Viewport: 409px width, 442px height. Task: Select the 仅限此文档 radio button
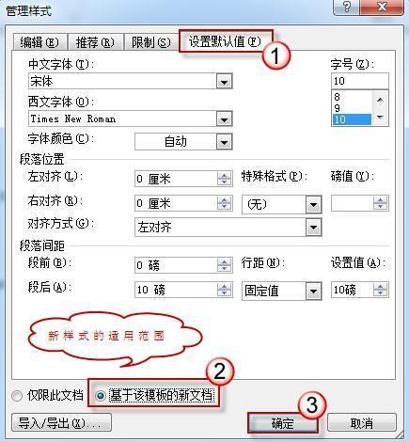17,396
